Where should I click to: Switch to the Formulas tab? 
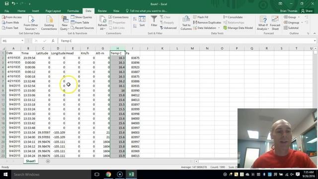[x=73, y=11]
